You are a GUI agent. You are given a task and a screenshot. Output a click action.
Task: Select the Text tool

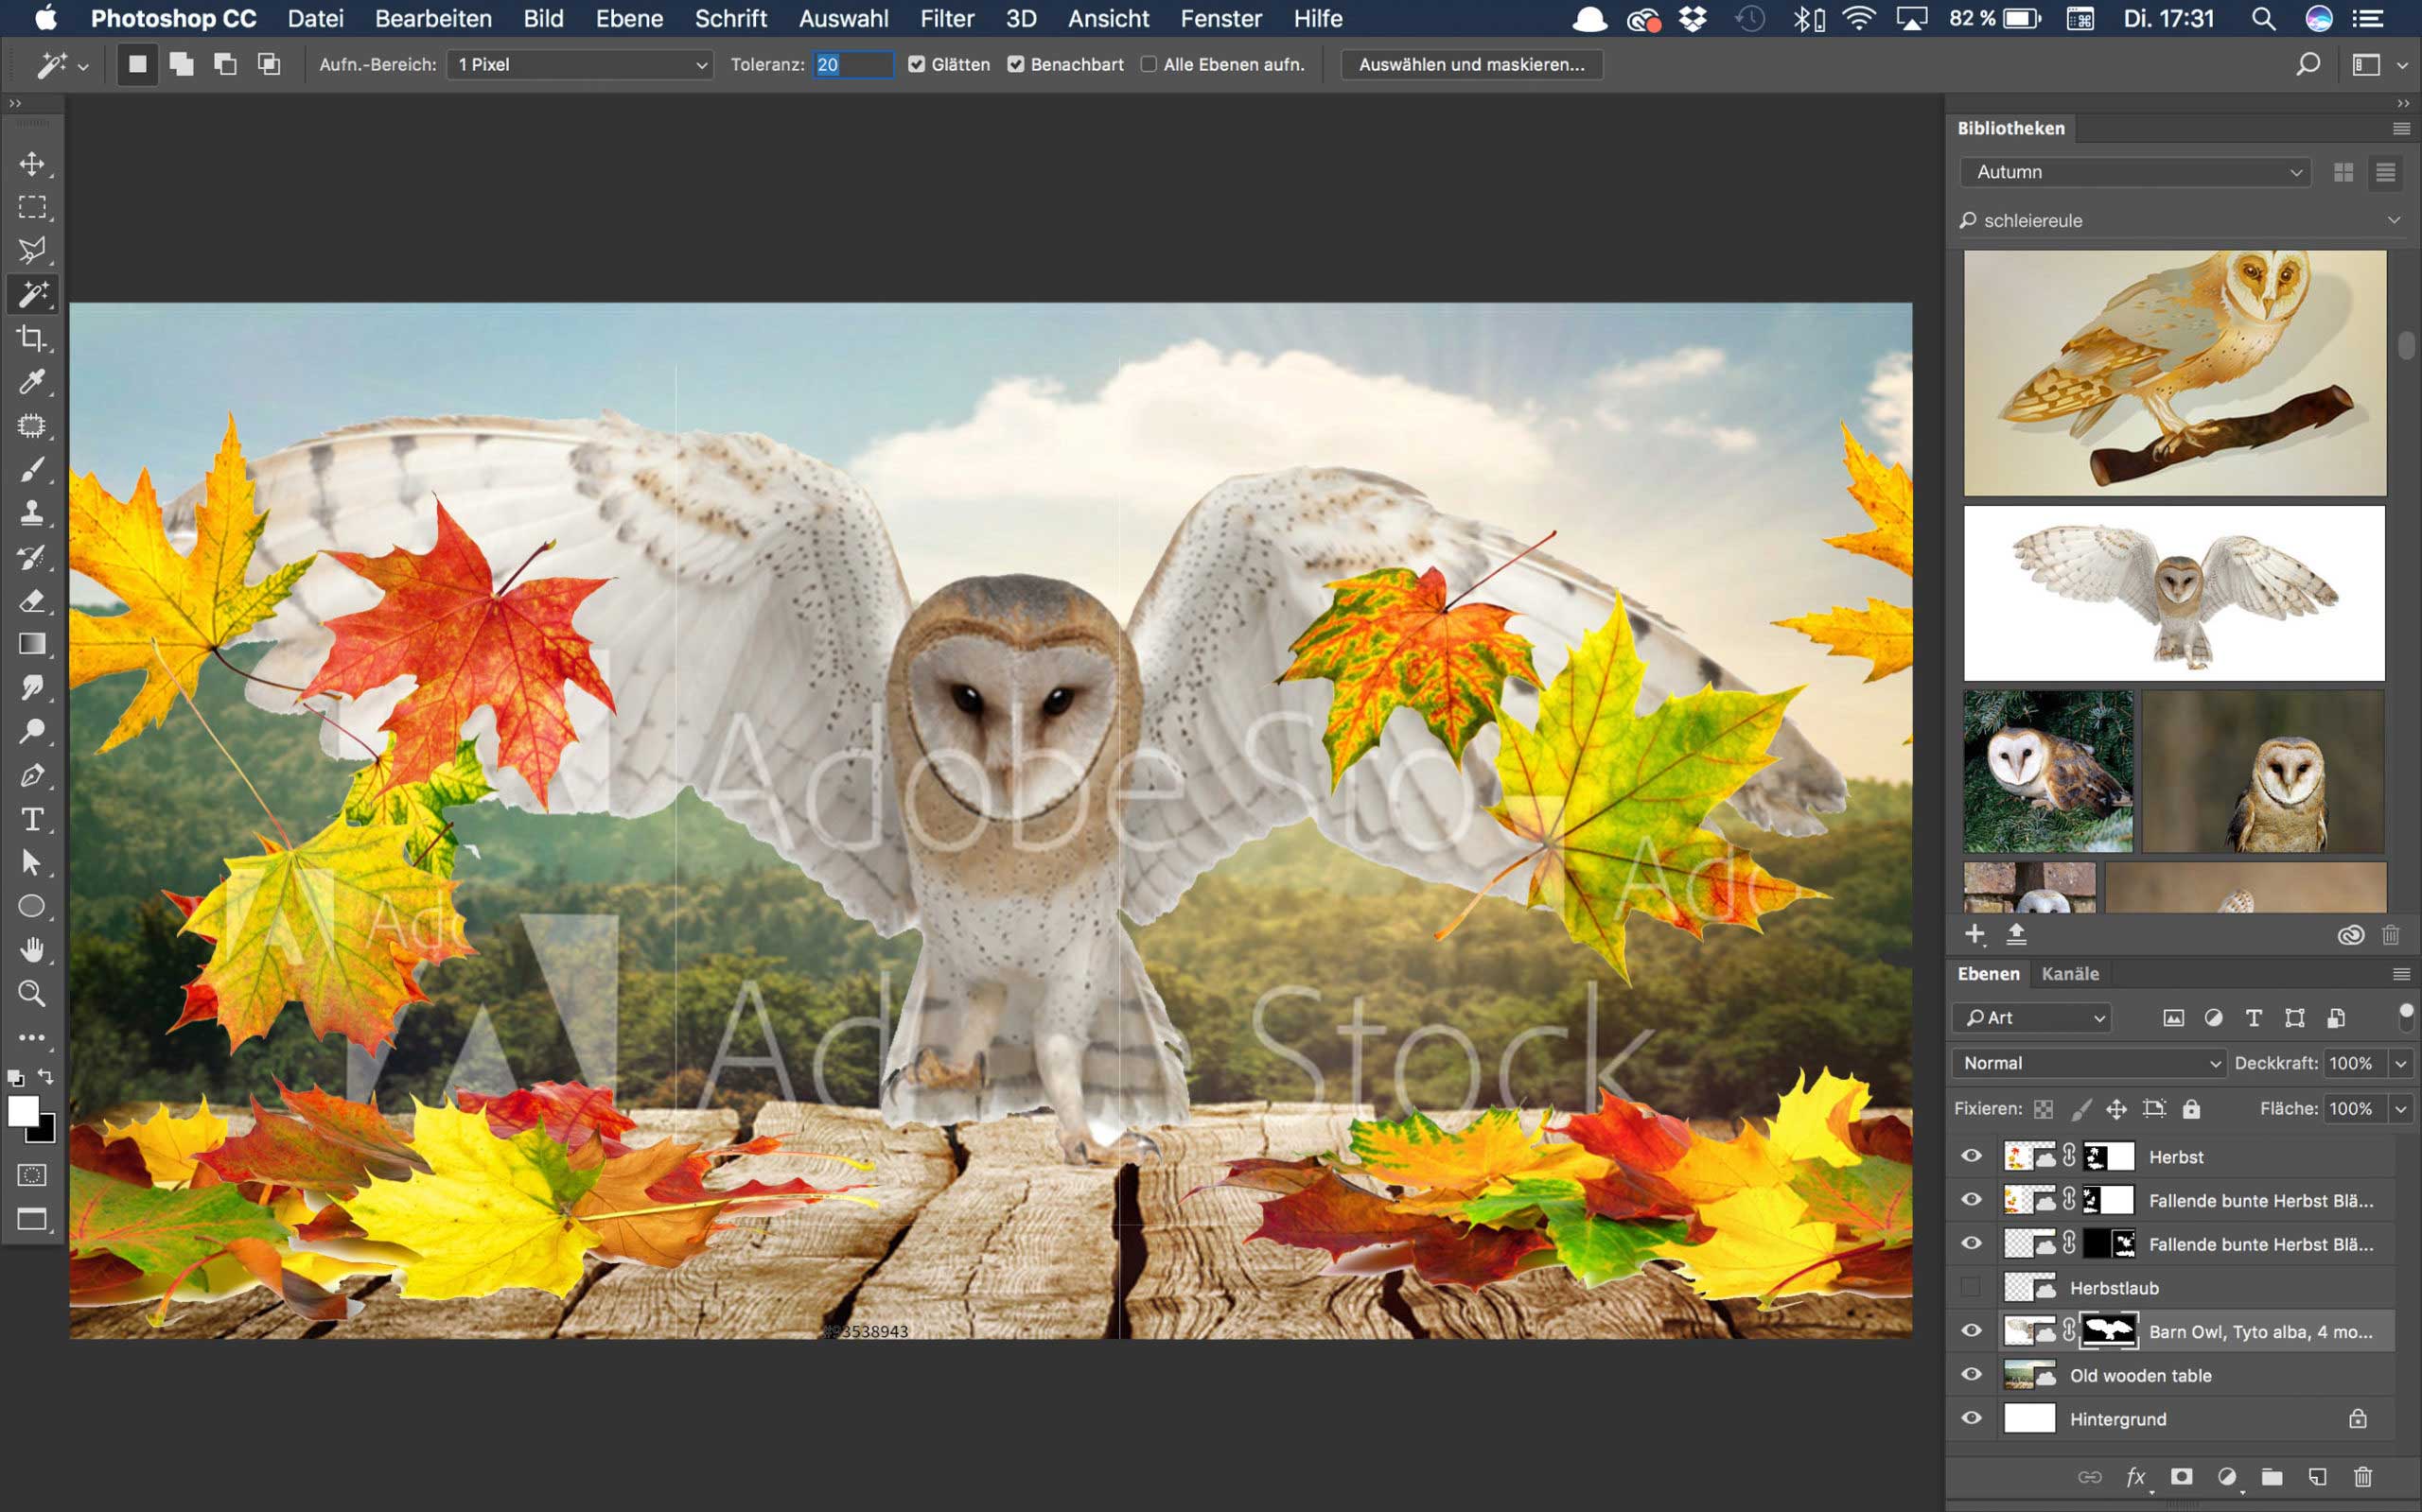(x=32, y=819)
